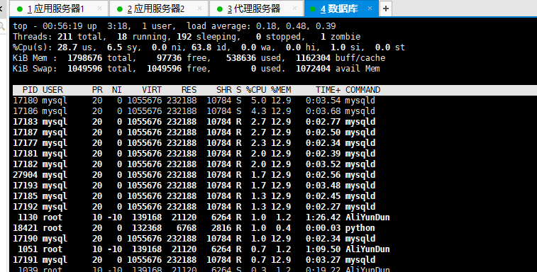Click the TIME+ value 0:03.54

click(323, 101)
